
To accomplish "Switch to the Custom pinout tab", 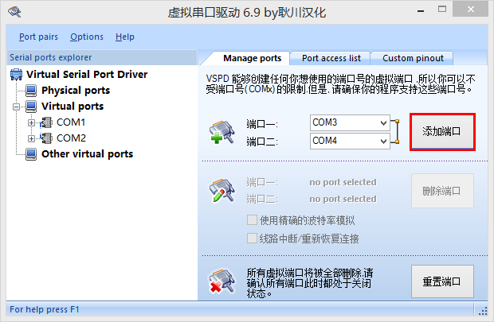I will tap(413, 59).
